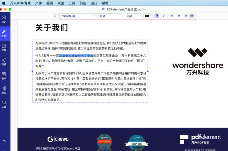Justify the text alignment

192,16
